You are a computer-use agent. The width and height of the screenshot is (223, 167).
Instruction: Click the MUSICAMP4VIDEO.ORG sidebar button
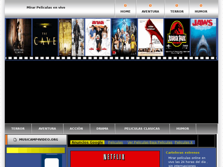pyautogui.click(x=36, y=139)
